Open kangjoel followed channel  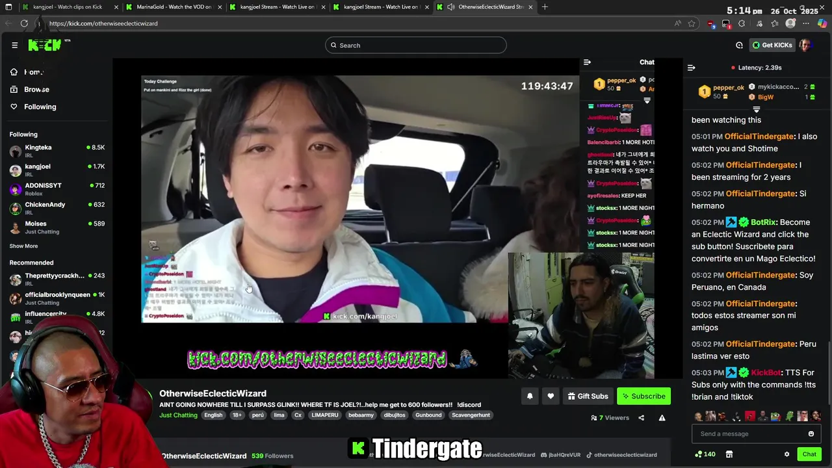click(57, 170)
